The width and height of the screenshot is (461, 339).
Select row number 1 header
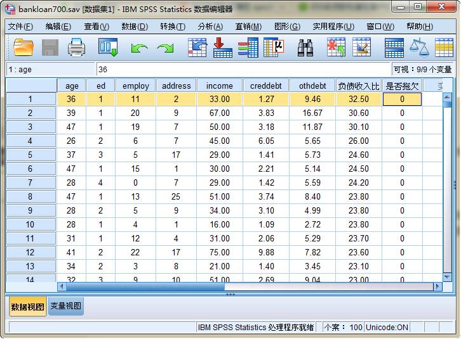(x=30, y=99)
